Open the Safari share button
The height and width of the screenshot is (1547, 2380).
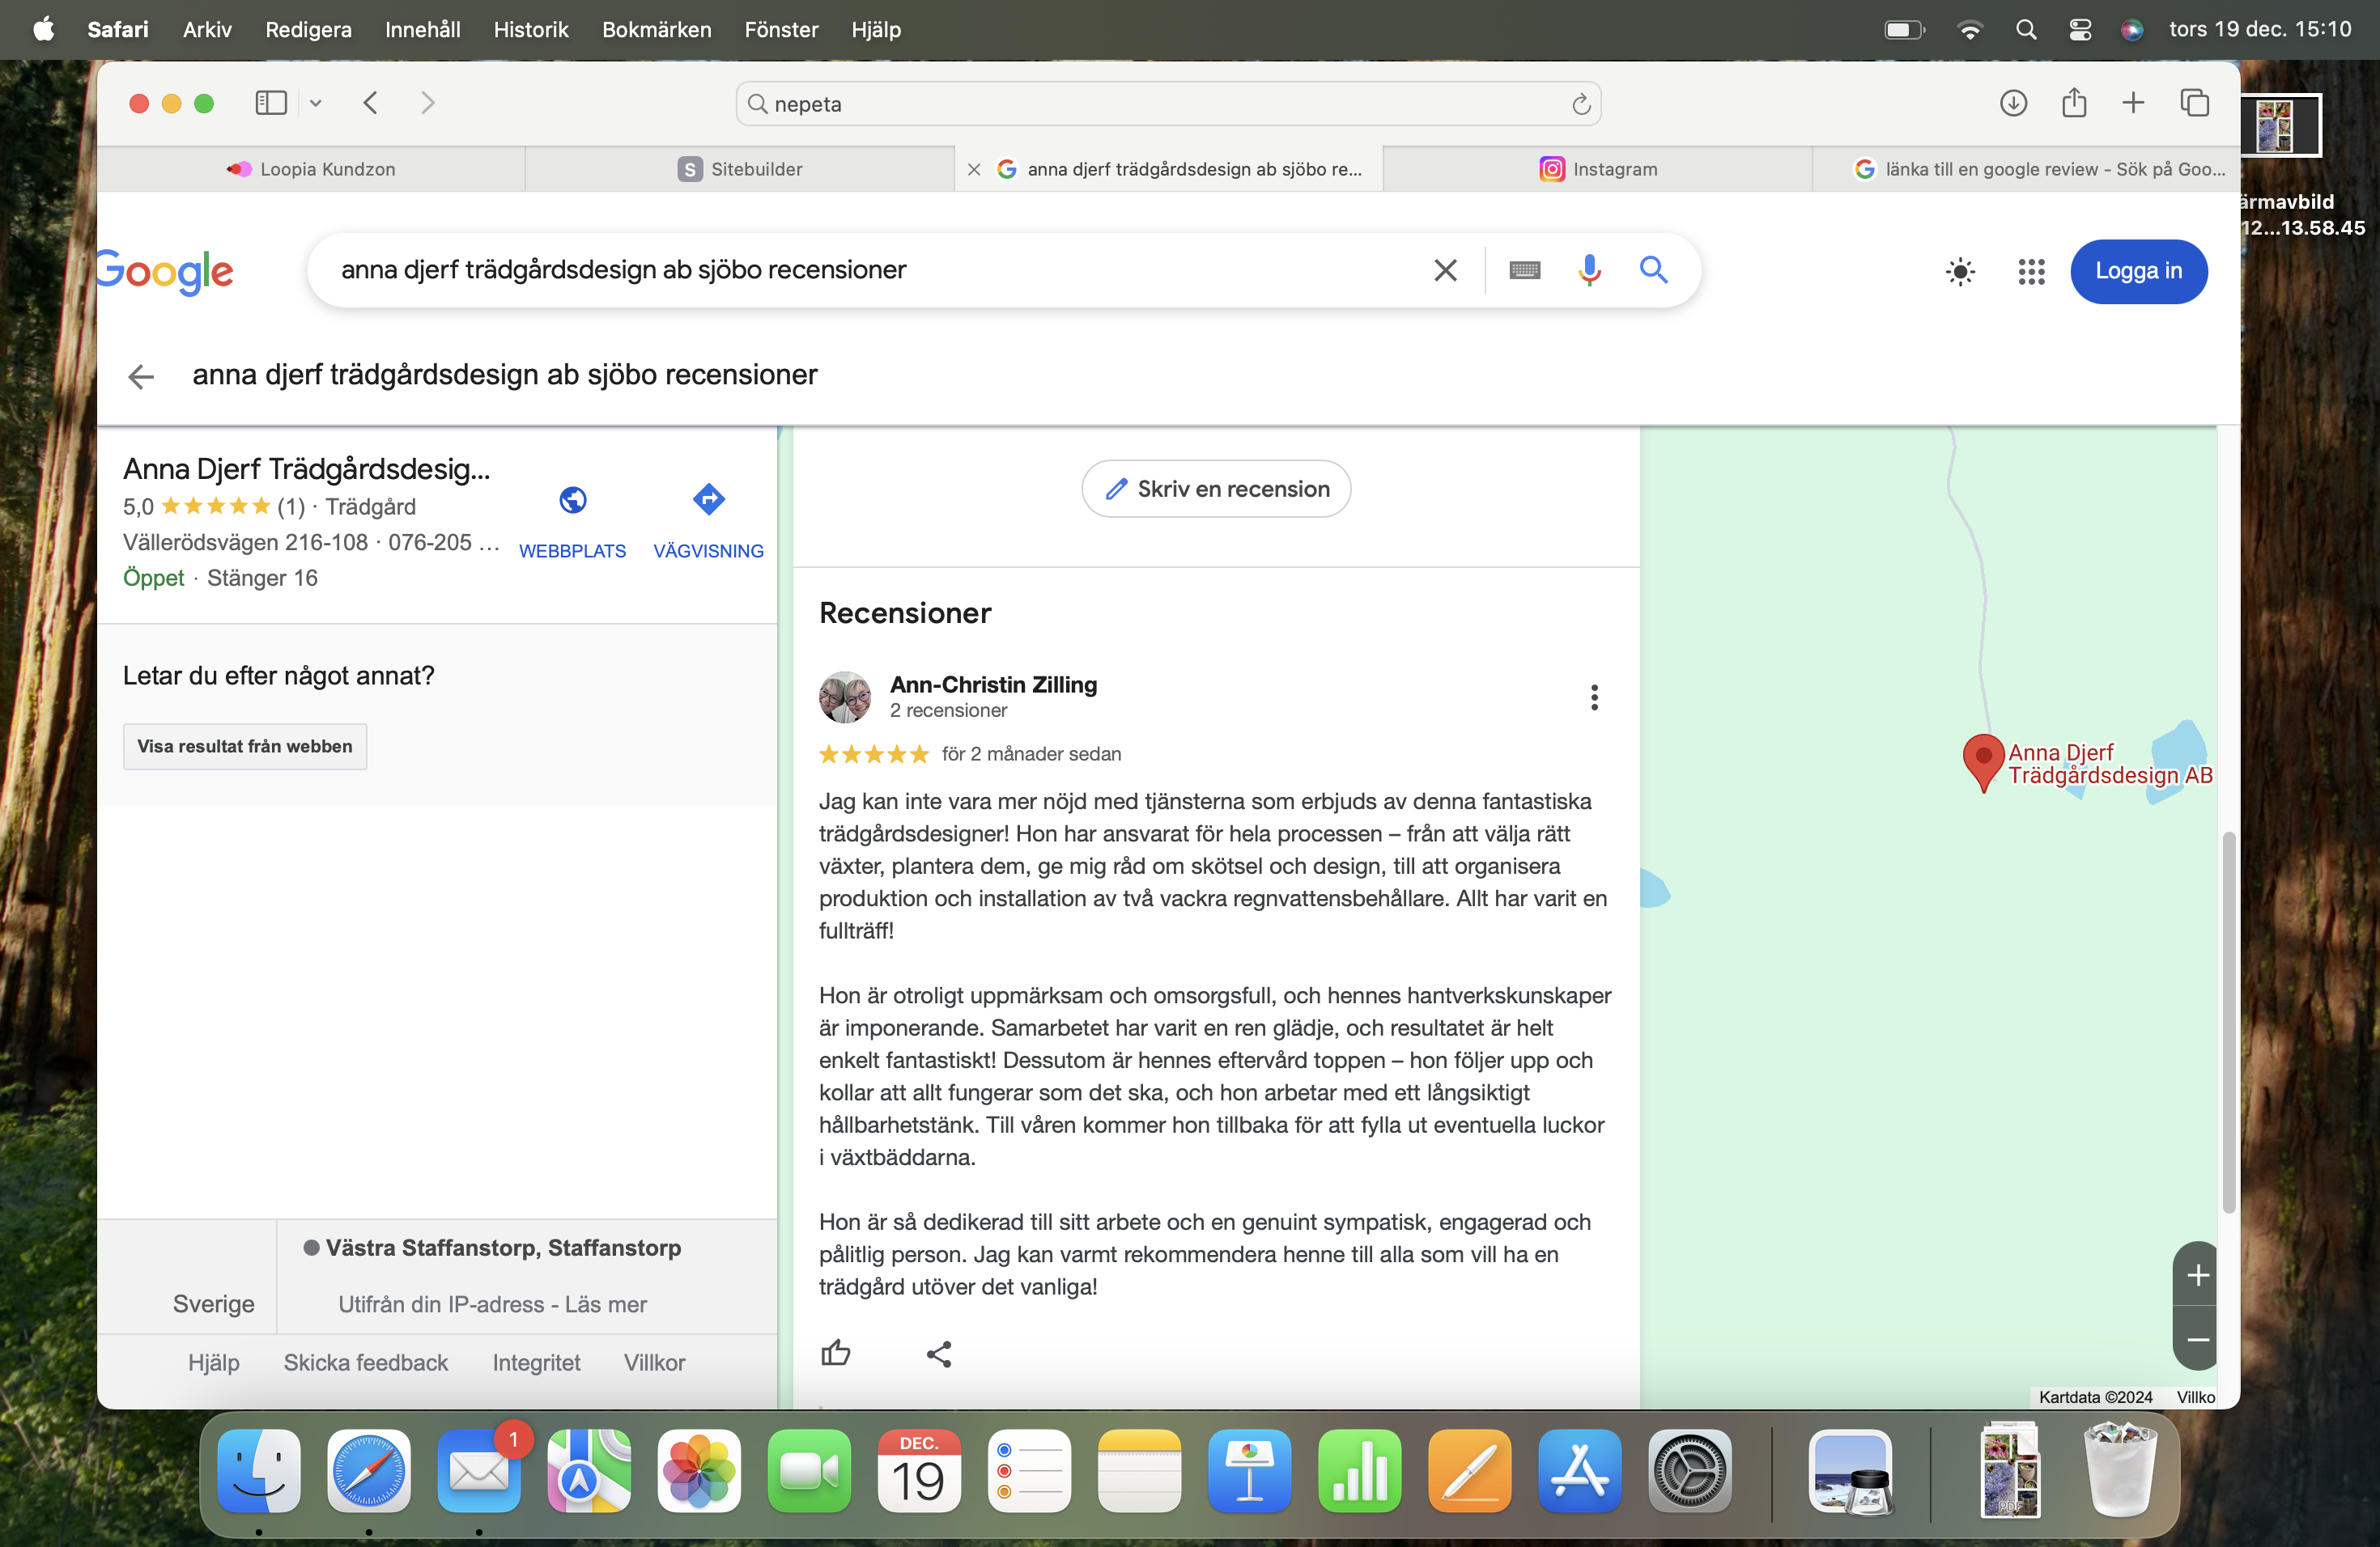click(2074, 103)
